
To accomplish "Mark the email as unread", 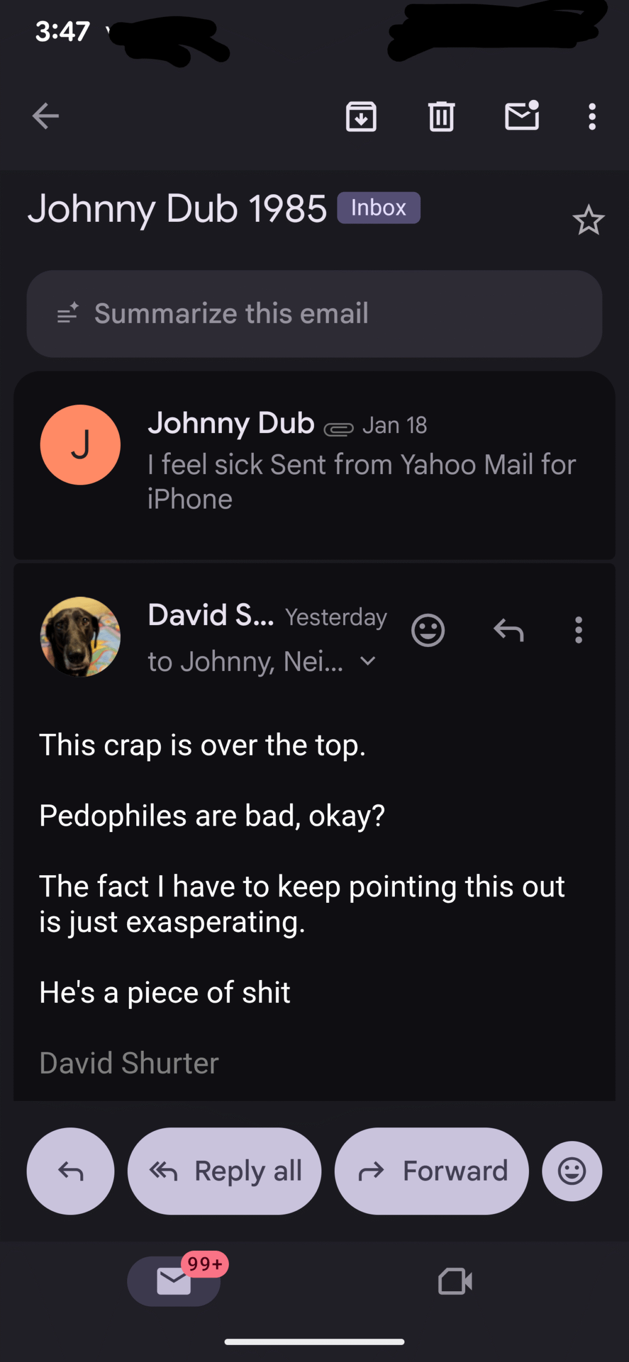I will [x=522, y=115].
